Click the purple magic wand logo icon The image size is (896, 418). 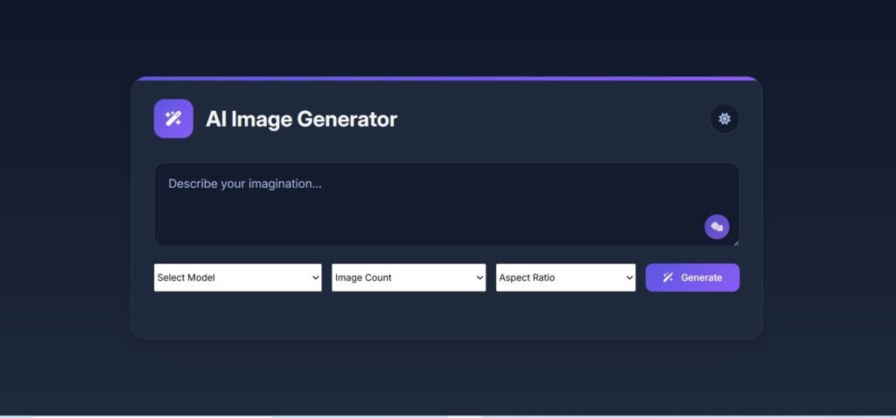click(x=173, y=119)
